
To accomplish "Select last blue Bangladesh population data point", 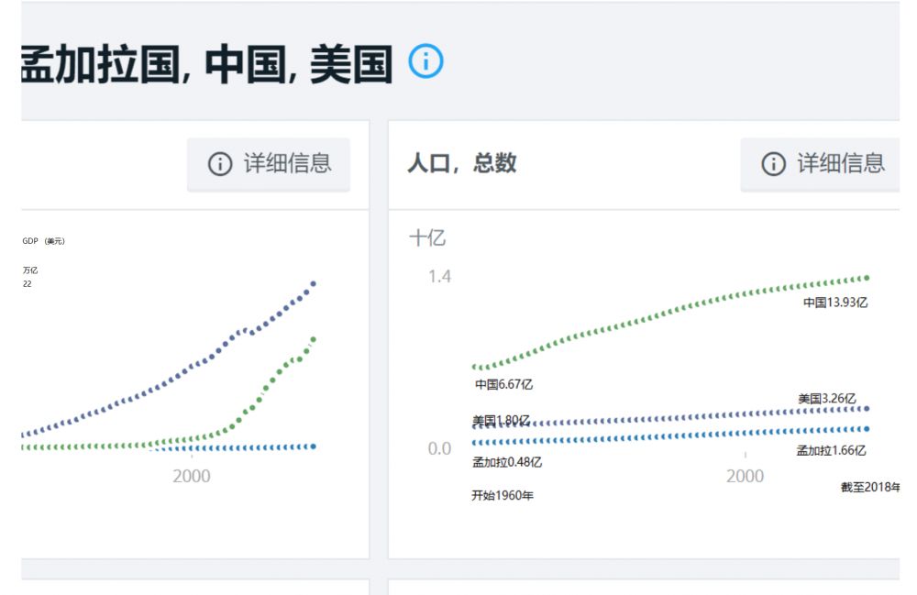I will point(867,428).
